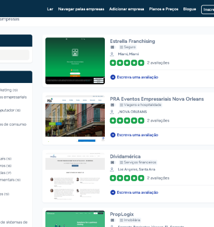Click building icon under Dívidamérica title
214x227 pixels.
112,162
